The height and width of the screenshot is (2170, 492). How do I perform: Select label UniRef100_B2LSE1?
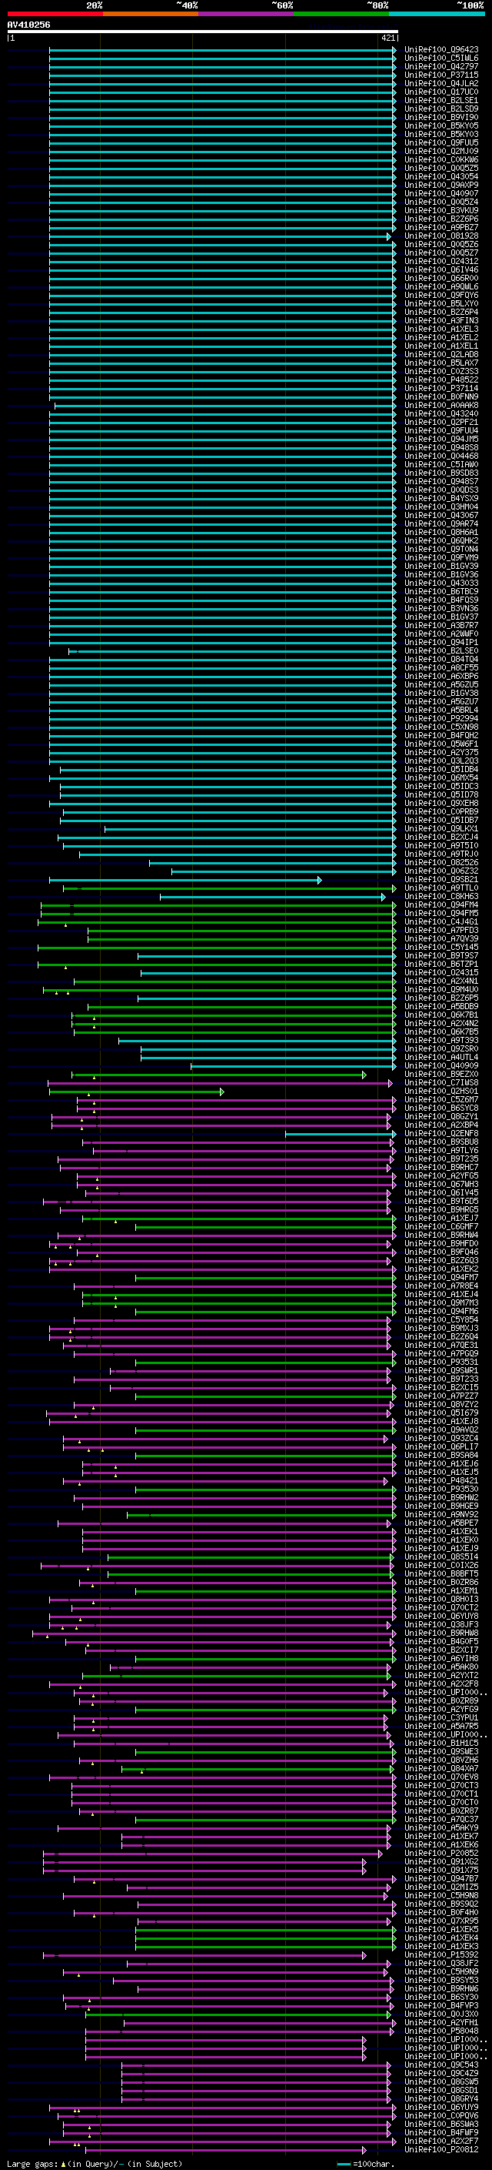[441, 100]
